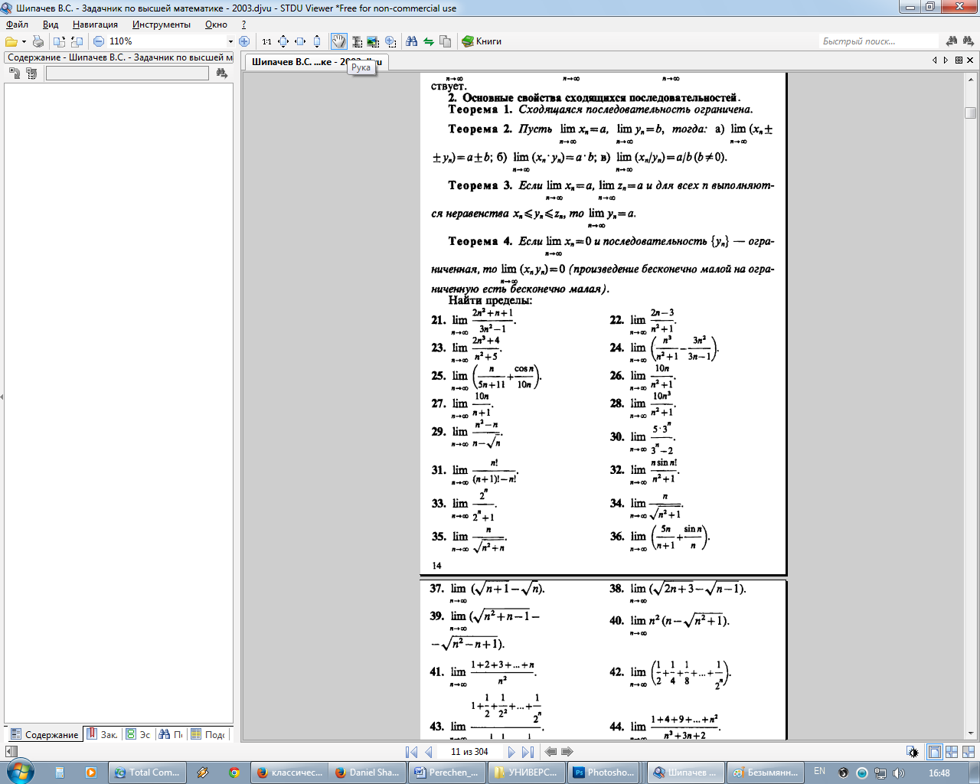Viewport: 980px width, 784px height.
Task: Click the navigate back gray arrow
Action: pyautogui.click(x=550, y=752)
